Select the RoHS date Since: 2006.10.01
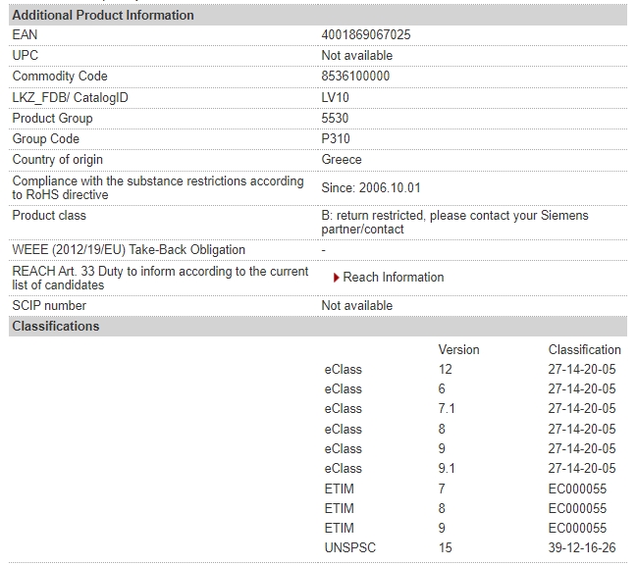This screenshot has width=637, height=566. [370, 188]
